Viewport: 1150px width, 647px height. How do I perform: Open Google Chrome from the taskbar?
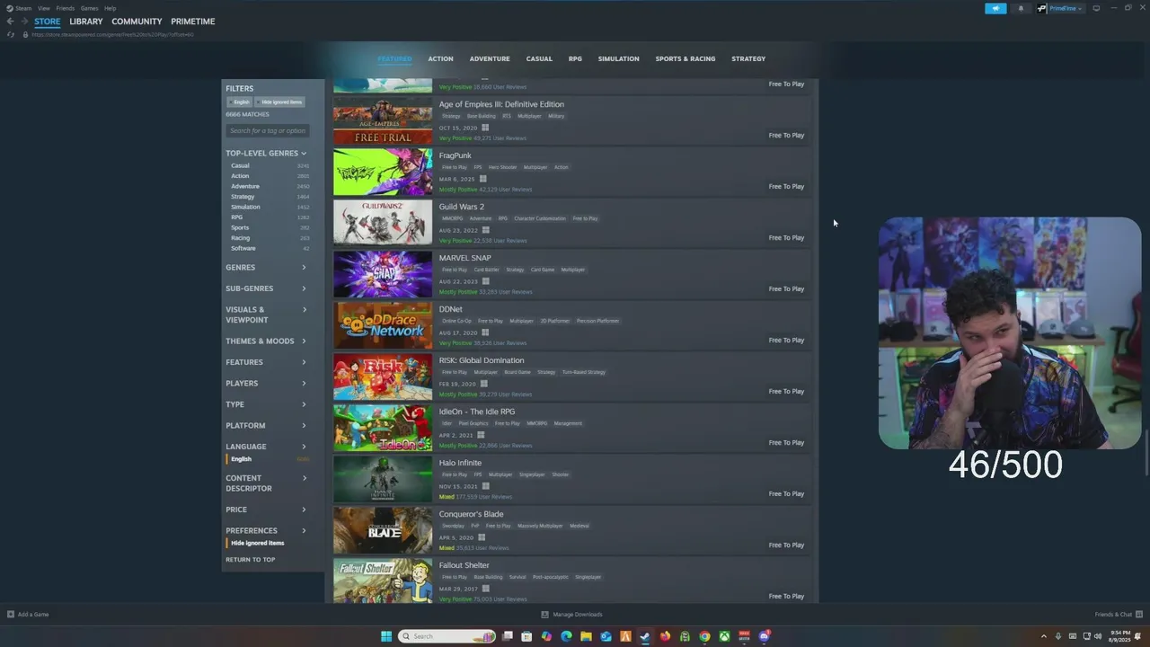[704, 636]
